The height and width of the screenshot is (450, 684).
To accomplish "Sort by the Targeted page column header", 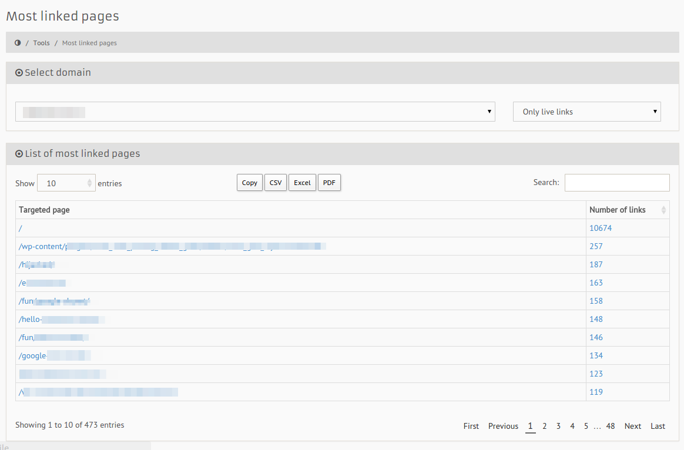I will tap(45, 210).
